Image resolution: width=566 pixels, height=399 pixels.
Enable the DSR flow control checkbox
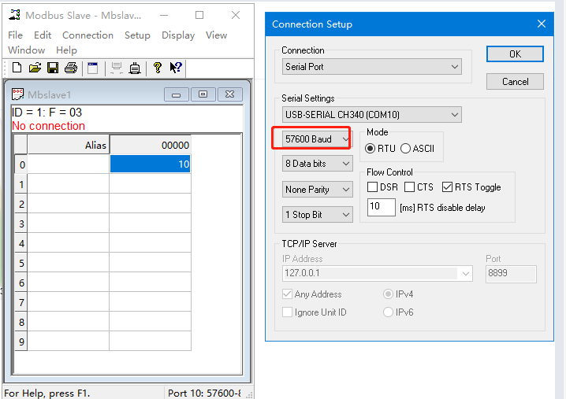click(x=374, y=187)
